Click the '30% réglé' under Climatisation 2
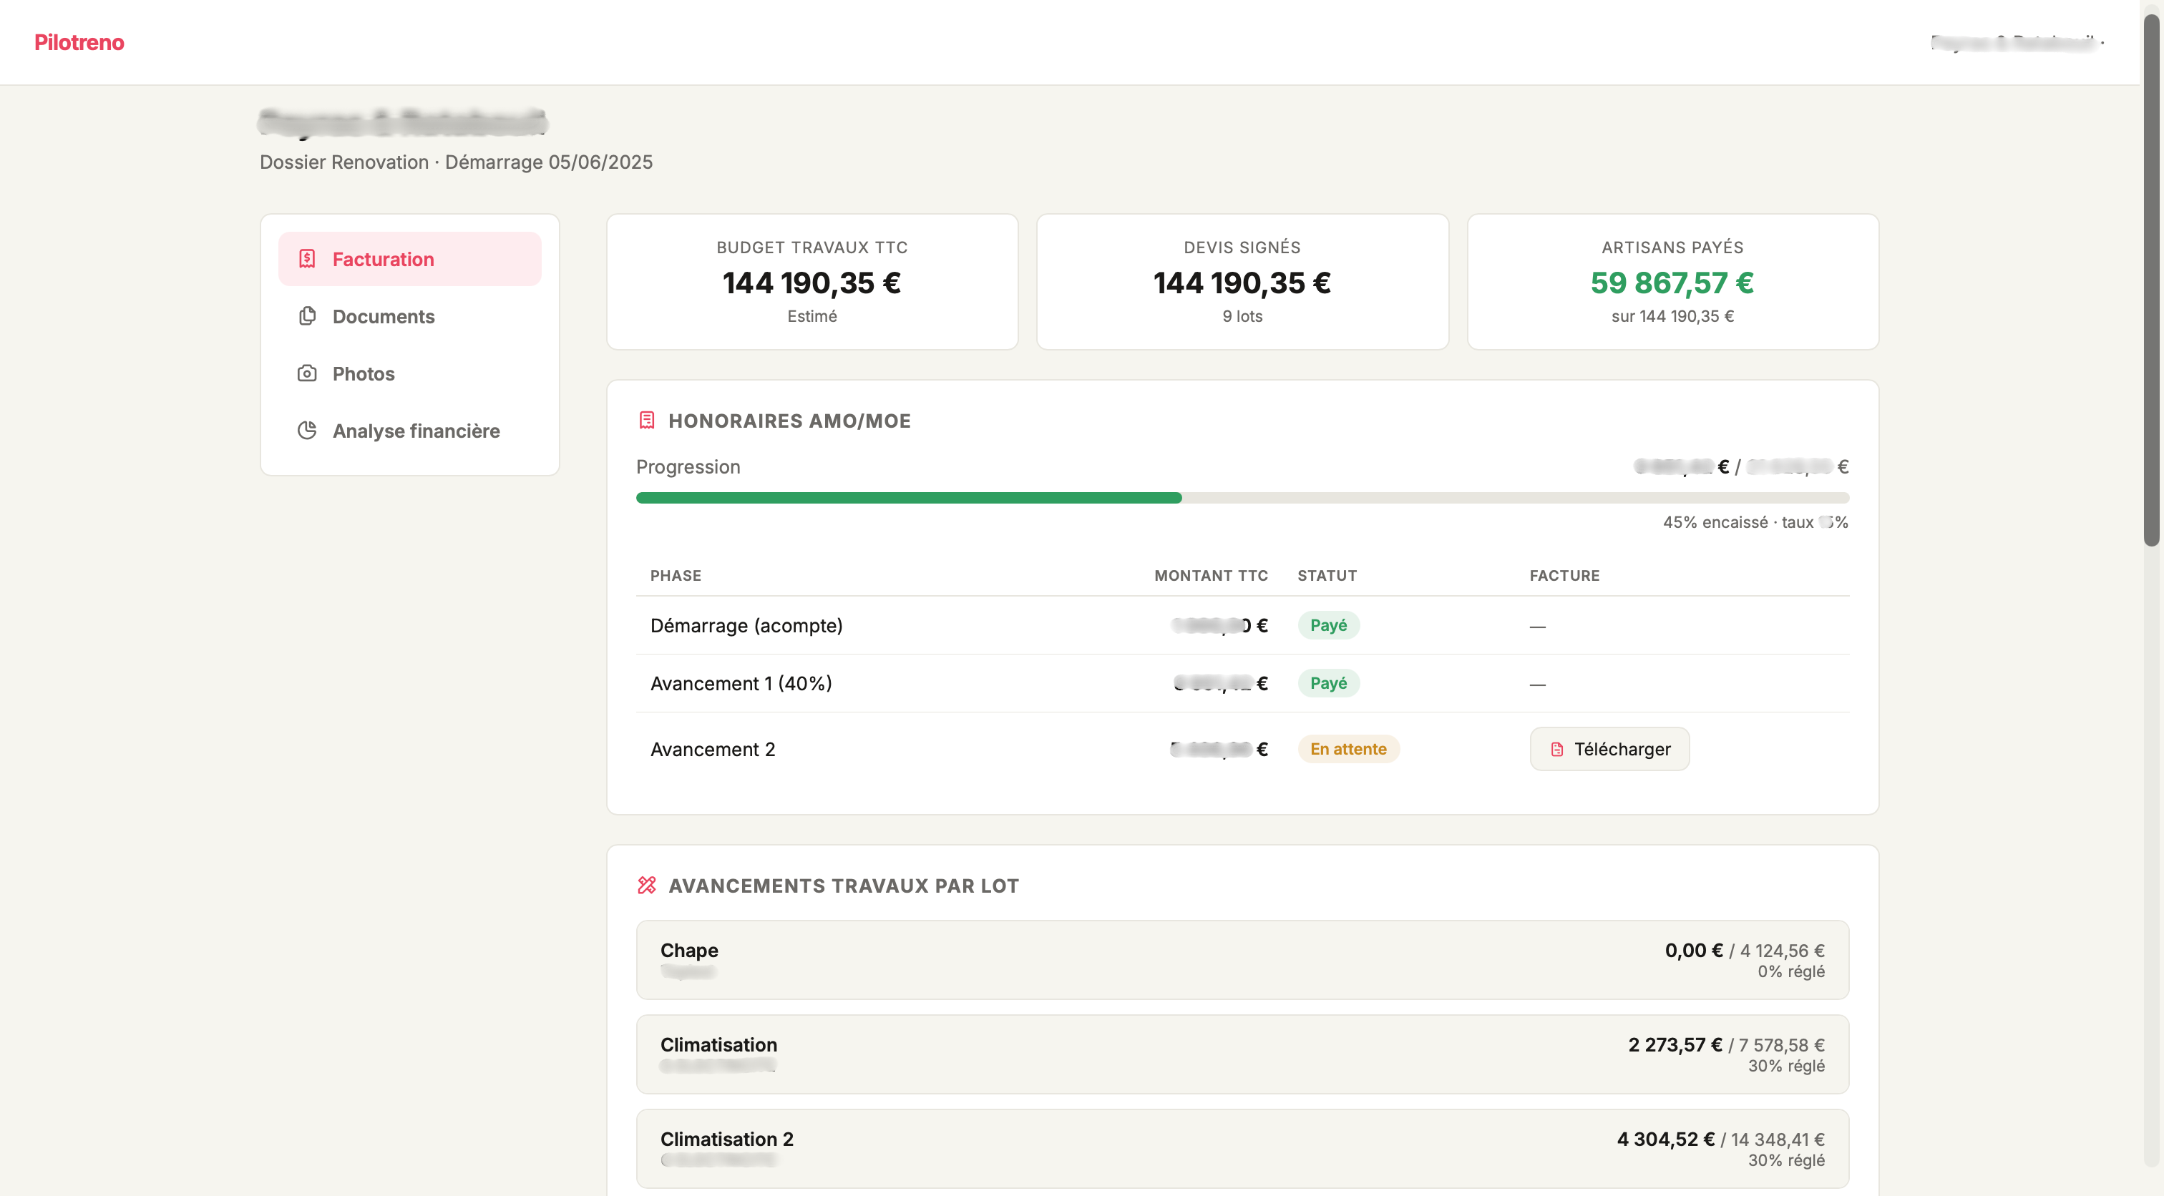2164x1196 pixels. point(1786,1160)
